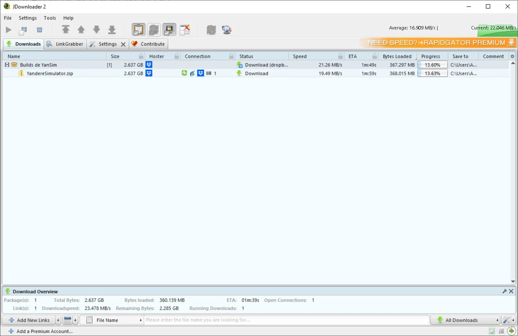This screenshot has width=518, height=336.
Task: Switch to the Downloads tab
Action: click(23, 44)
